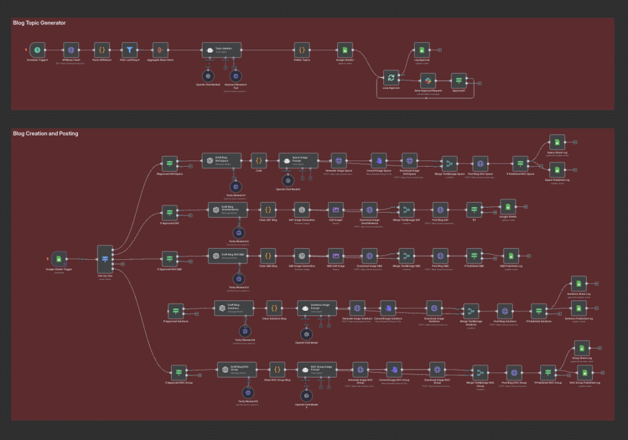Select the Aggregate News Items node
Screen dimensions: 628x440
pos(160,50)
